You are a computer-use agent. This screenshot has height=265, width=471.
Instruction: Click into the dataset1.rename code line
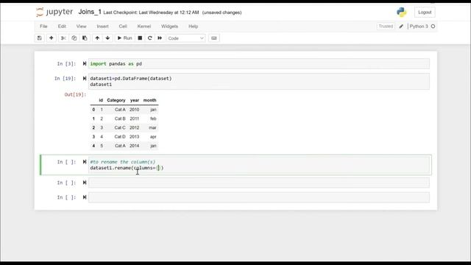pos(127,168)
